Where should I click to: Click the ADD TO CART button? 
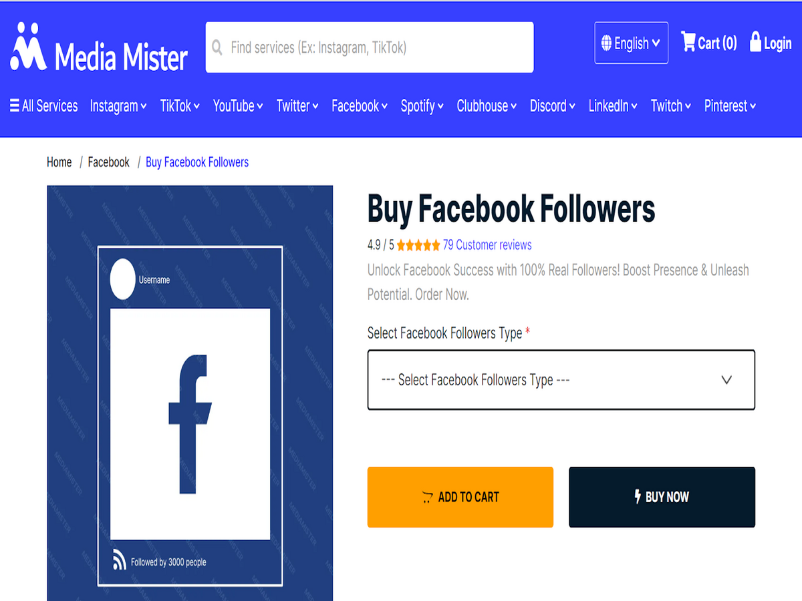pos(460,497)
